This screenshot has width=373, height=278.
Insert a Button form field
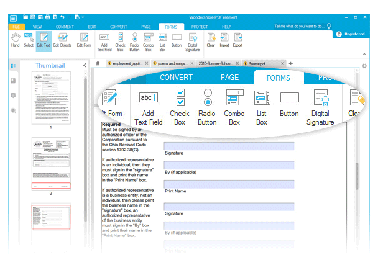[177, 40]
